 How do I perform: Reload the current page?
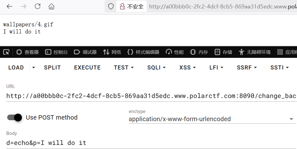tap(38, 6)
